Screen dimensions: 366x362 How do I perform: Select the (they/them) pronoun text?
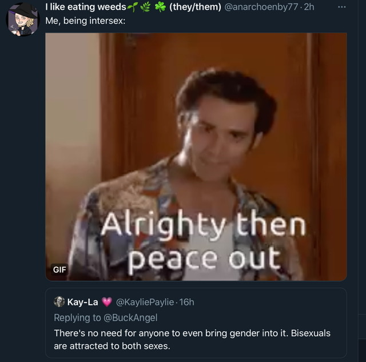pyautogui.click(x=195, y=7)
